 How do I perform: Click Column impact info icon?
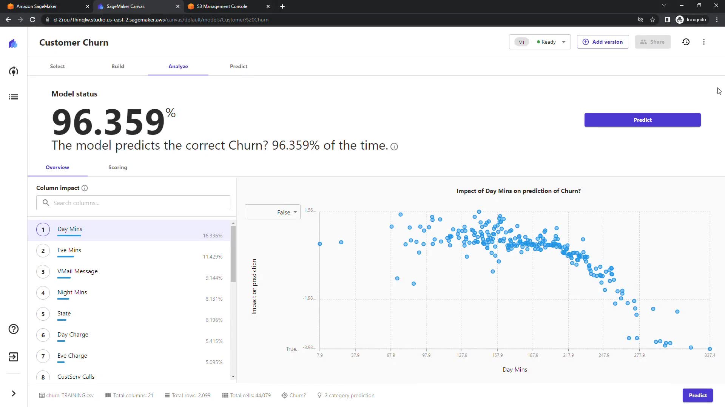pyautogui.click(x=85, y=188)
